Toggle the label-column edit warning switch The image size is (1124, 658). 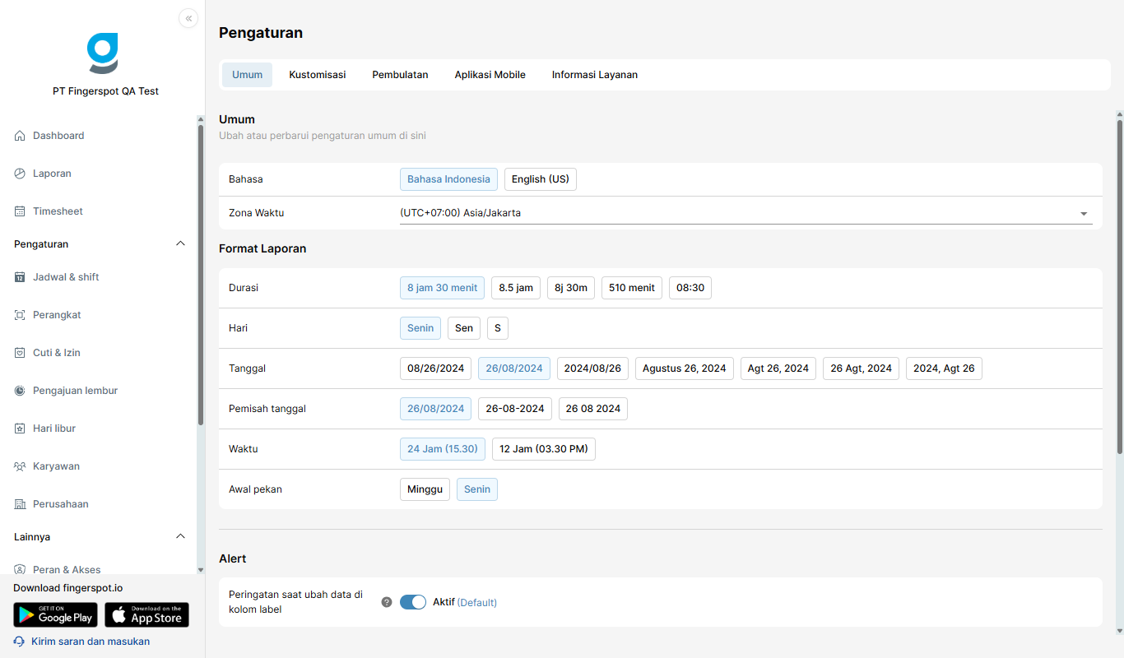pyautogui.click(x=413, y=602)
